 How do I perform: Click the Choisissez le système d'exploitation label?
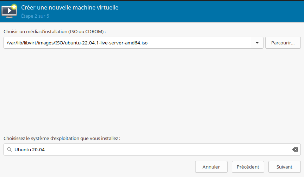(62, 138)
